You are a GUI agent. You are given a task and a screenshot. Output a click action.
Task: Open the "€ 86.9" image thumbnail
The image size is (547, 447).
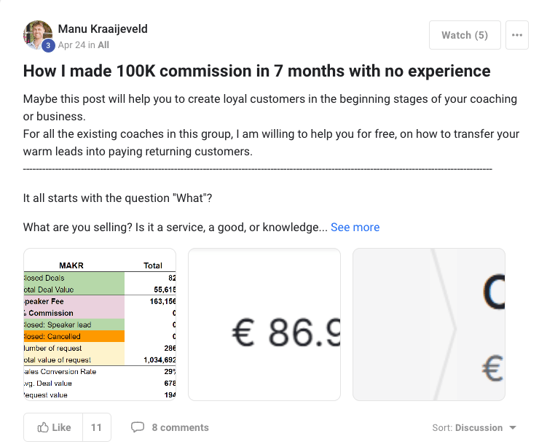click(x=264, y=324)
